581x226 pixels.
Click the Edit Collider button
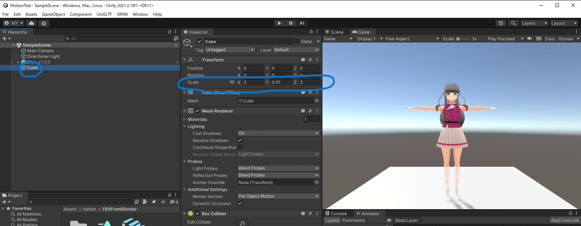click(x=243, y=223)
